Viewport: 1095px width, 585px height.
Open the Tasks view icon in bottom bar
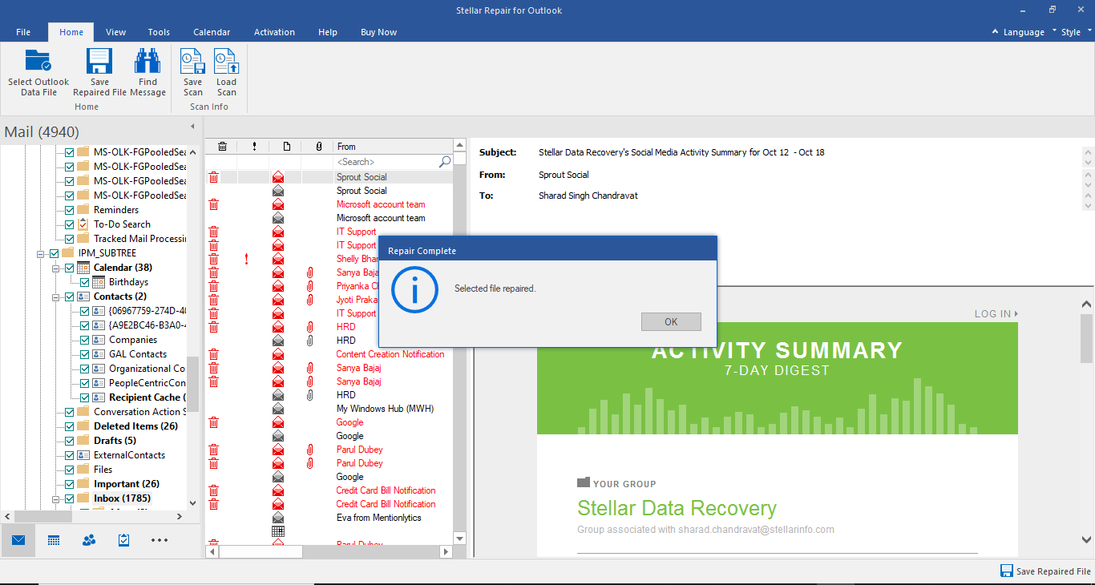click(x=123, y=540)
